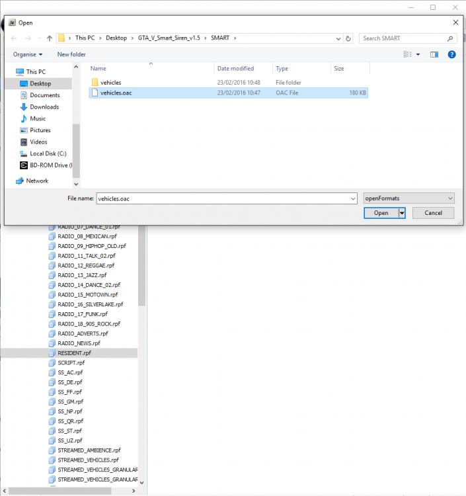Select the Downloads folder icon in sidebar
Viewport: 466px width, 496px height.
[x=24, y=107]
